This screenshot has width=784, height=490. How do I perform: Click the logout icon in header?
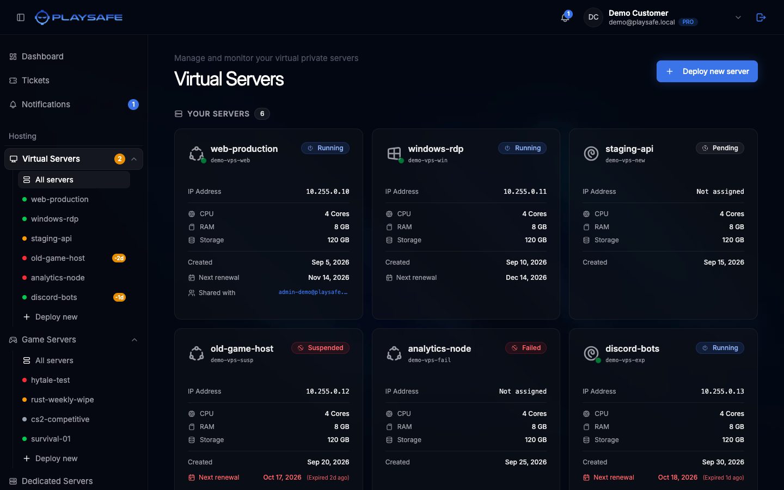click(x=761, y=17)
